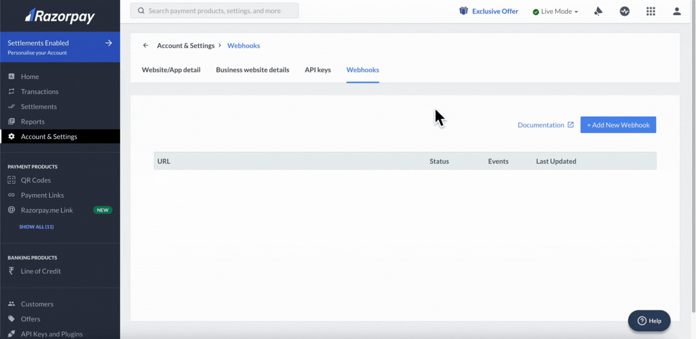Click Webhooks in the breadcrumb
Image resolution: width=696 pixels, height=339 pixels.
244,46
